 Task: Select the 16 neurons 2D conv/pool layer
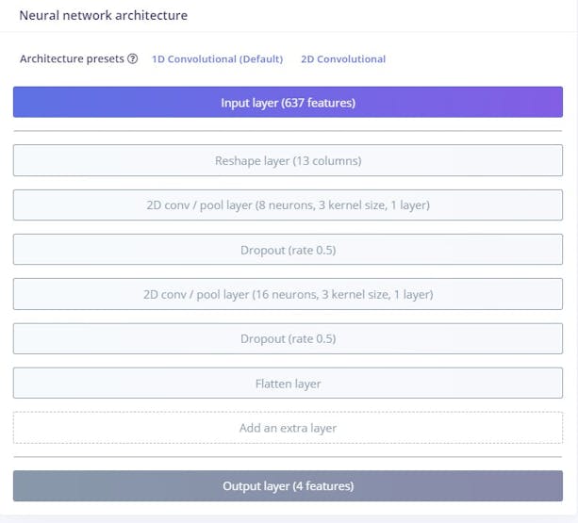288,294
